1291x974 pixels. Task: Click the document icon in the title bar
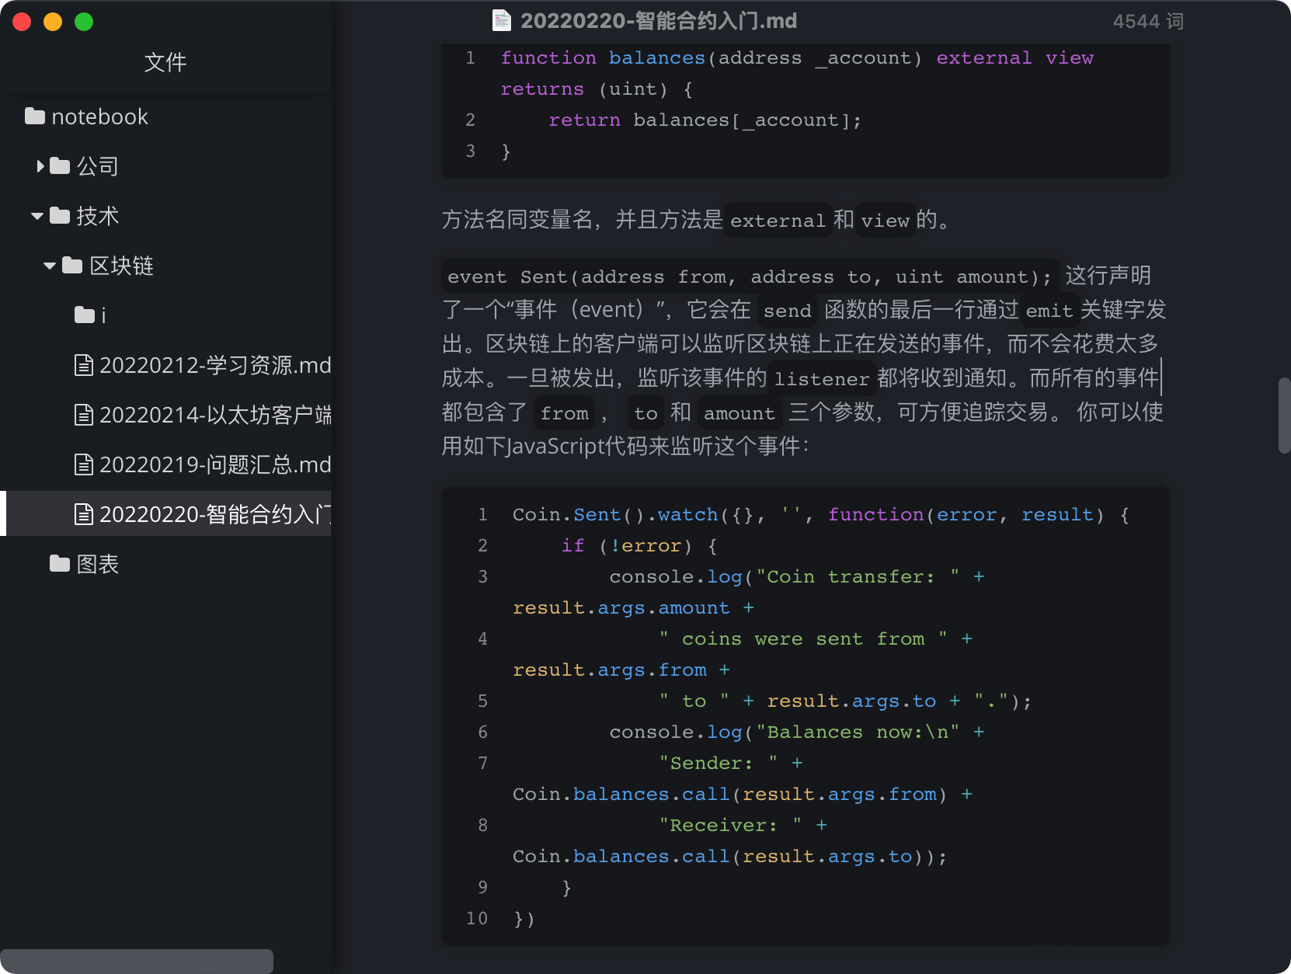tap(502, 20)
